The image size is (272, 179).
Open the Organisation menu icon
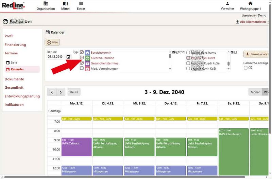point(46,3)
